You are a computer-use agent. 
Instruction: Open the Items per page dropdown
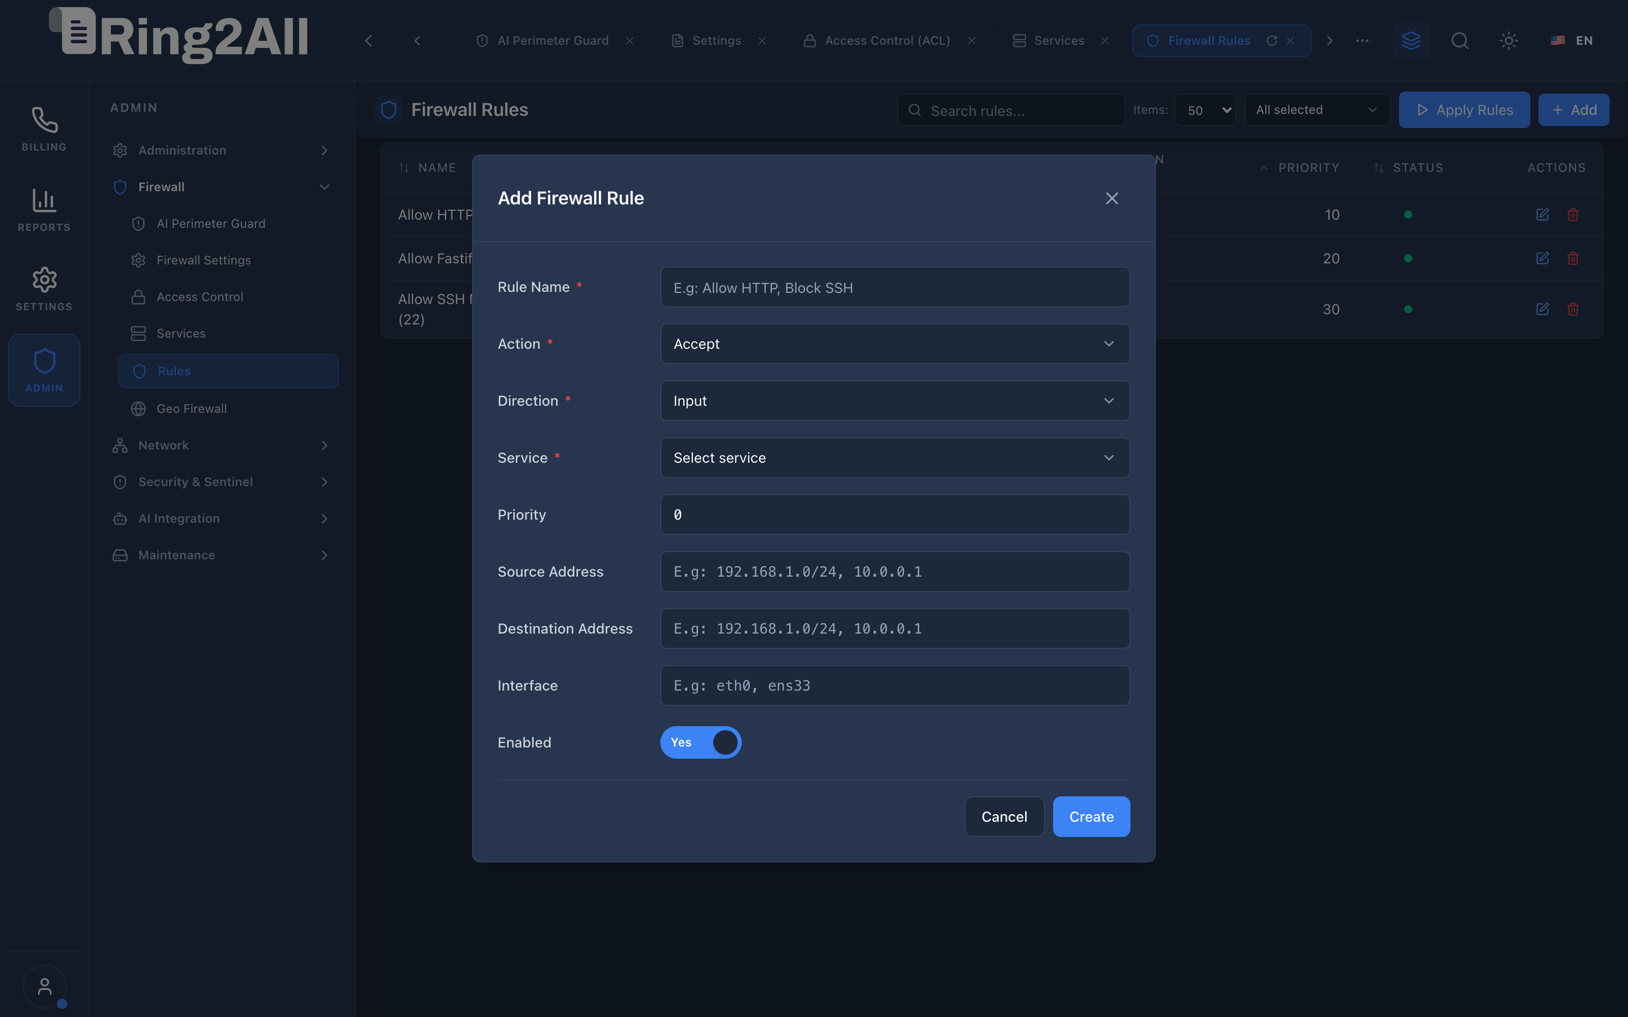[1205, 110]
